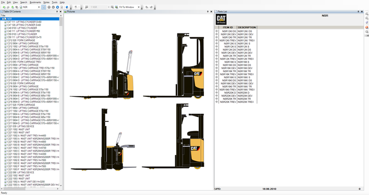This screenshot has width=369, height=195.
Task: Pin the Pictures panel
Action: click(x=208, y=11)
